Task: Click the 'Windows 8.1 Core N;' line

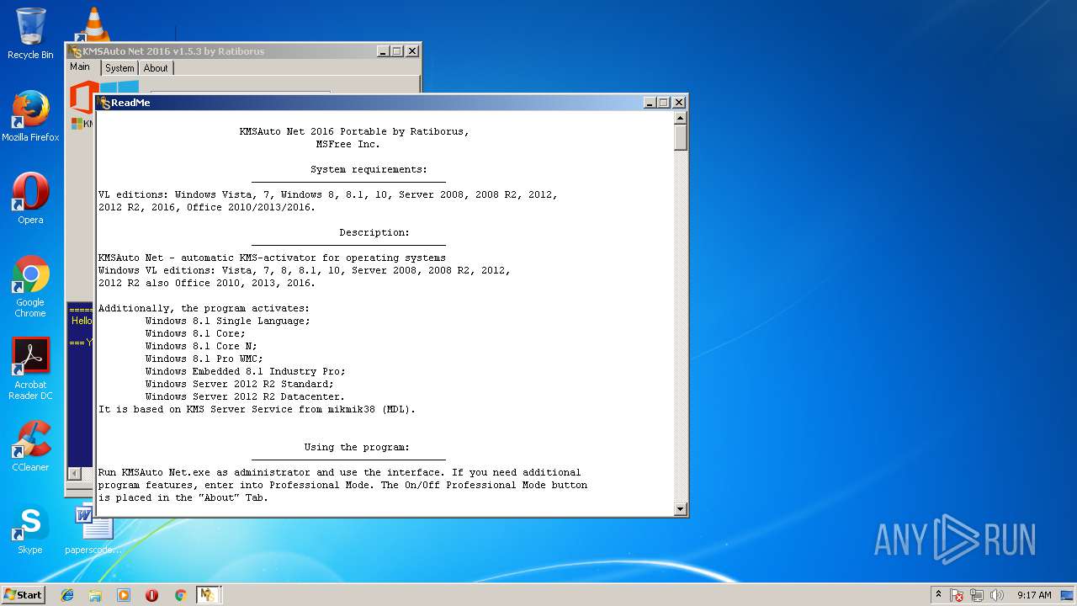Action: 201,347
